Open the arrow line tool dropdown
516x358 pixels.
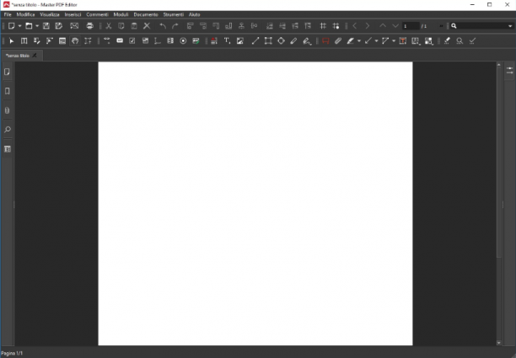click(376, 41)
